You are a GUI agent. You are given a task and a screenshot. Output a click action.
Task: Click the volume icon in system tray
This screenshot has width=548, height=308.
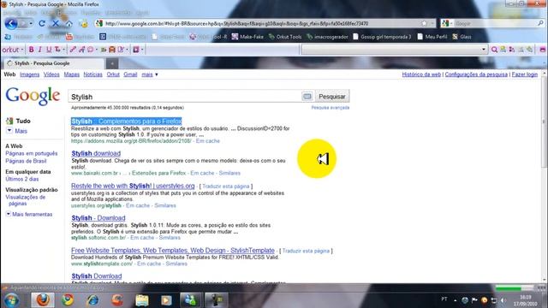(503, 300)
